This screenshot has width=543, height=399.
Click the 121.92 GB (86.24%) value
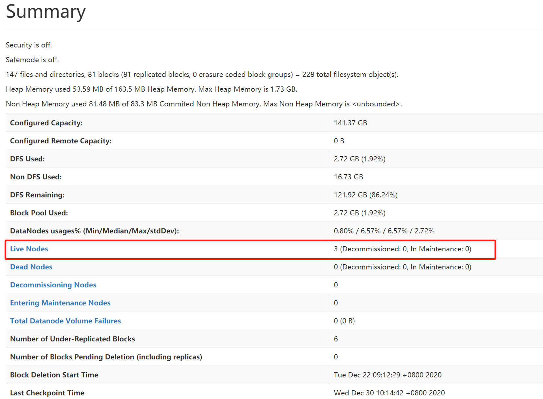click(x=366, y=195)
